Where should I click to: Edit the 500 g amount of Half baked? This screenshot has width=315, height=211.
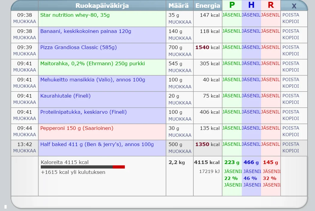tap(180, 151)
